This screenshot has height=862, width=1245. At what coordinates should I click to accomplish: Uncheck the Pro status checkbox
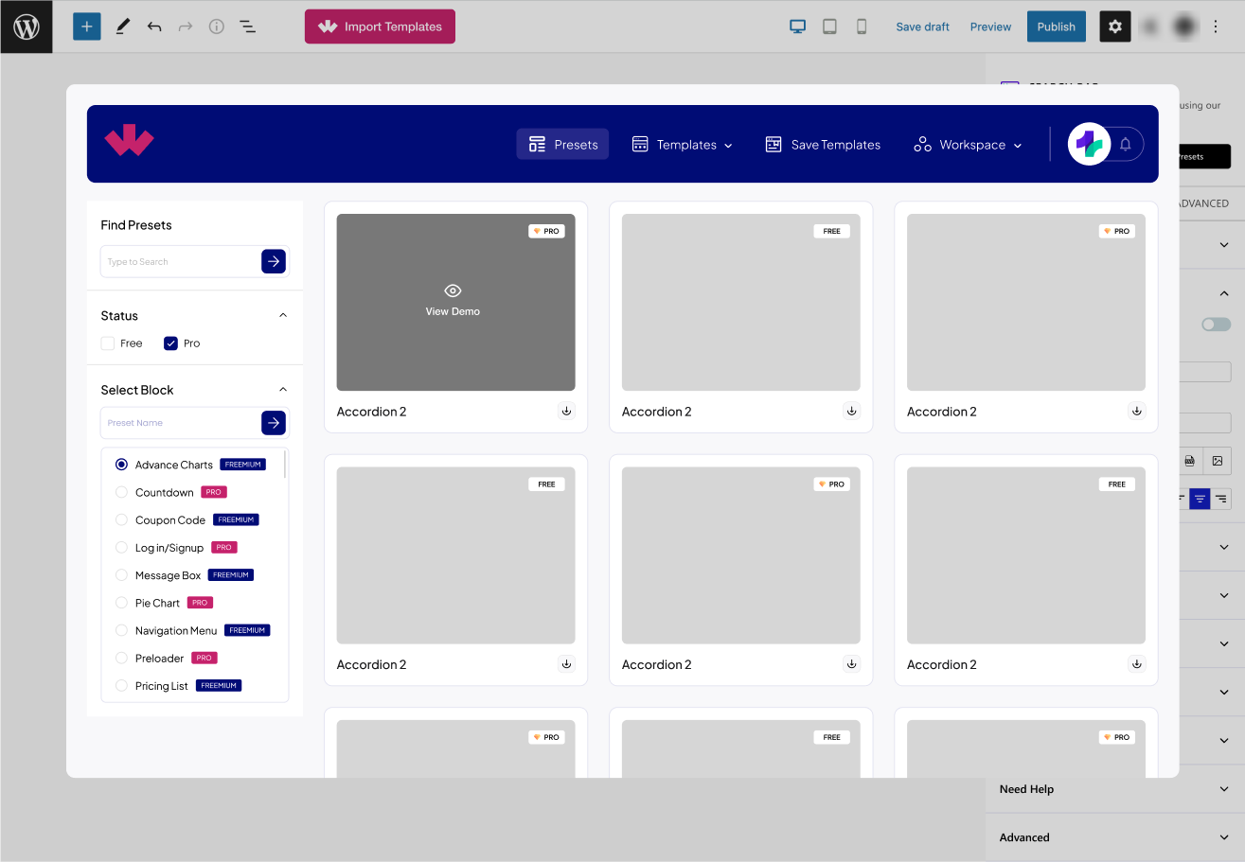pos(171,343)
